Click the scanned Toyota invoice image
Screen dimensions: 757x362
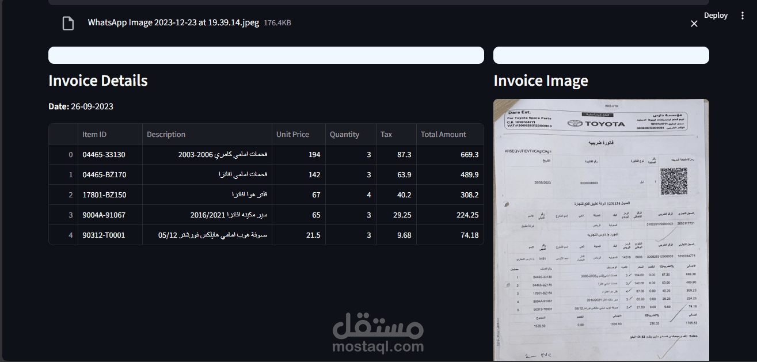(x=601, y=230)
